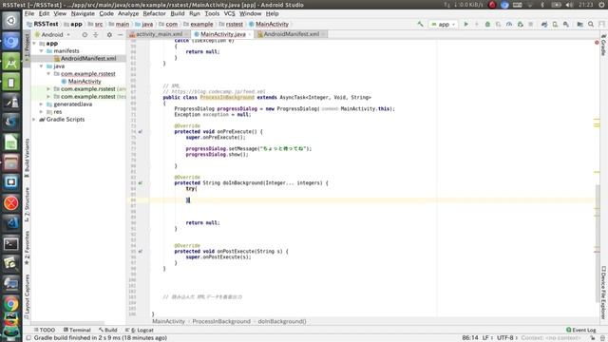Open the Android project view dropdown

point(53,34)
